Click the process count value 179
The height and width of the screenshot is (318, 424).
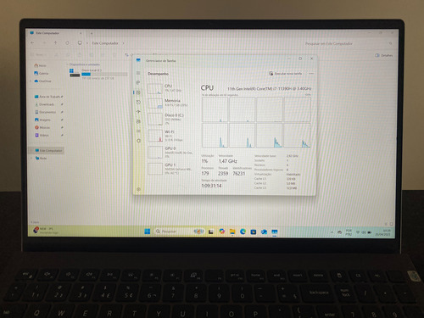coord(205,173)
